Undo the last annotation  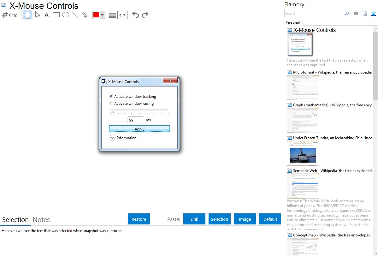click(x=135, y=15)
